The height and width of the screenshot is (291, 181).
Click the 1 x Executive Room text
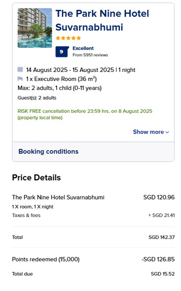coord(61,79)
